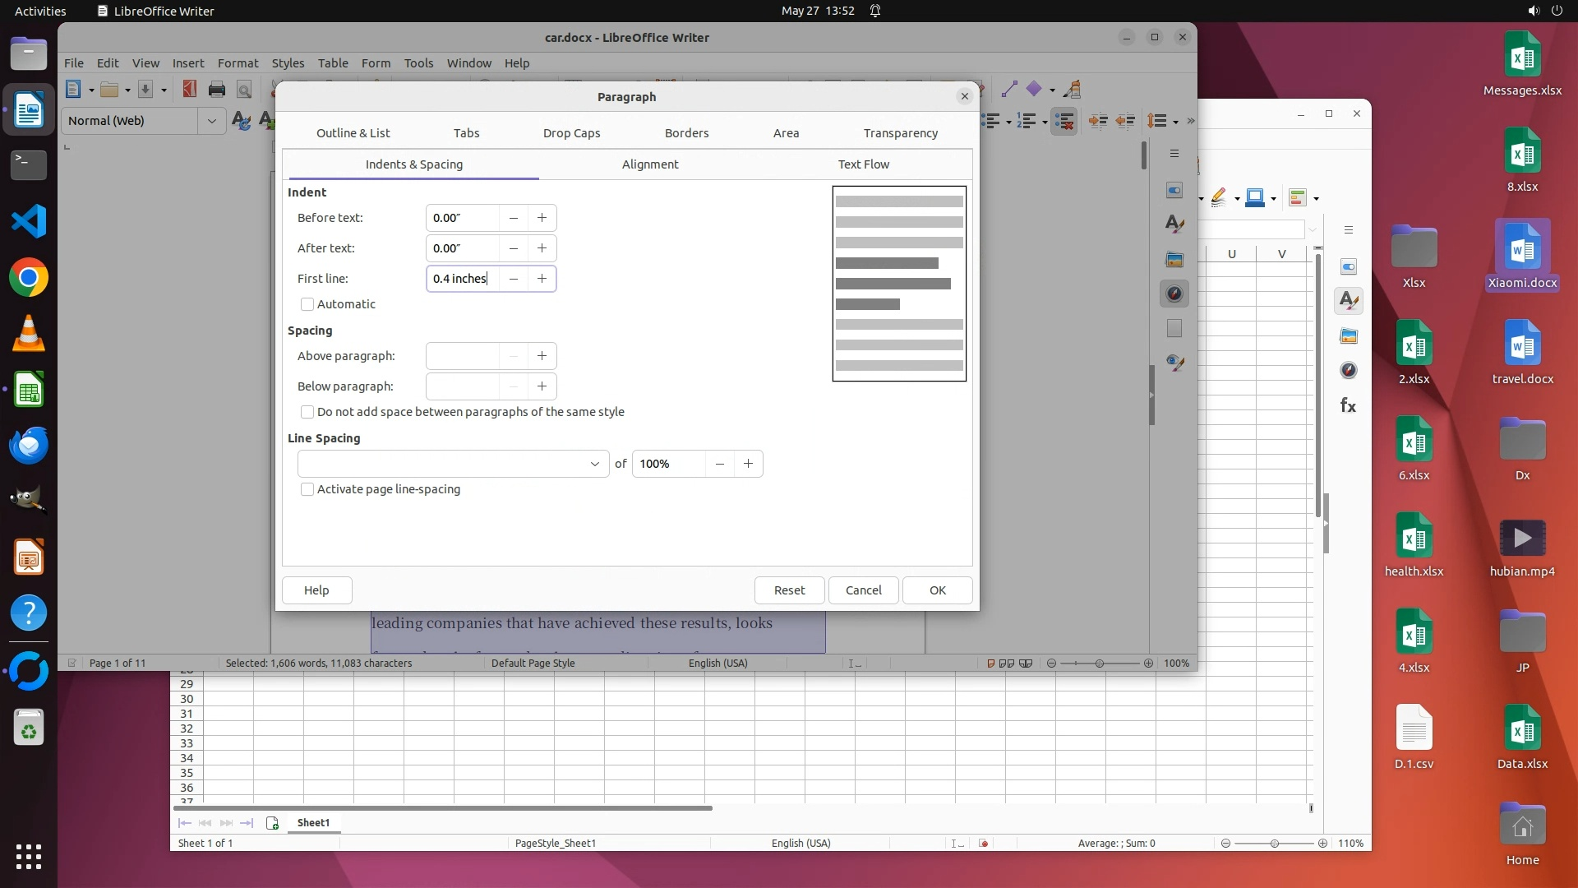The image size is (1578, 888).
Task: Launch Thunderbird from the dock
Action: coord(29,446)
